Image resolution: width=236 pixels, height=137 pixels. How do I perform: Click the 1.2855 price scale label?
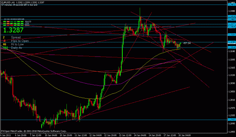pos(231,132)
